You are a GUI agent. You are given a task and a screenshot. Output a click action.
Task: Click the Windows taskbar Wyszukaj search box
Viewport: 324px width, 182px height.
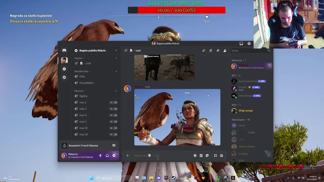114,178
